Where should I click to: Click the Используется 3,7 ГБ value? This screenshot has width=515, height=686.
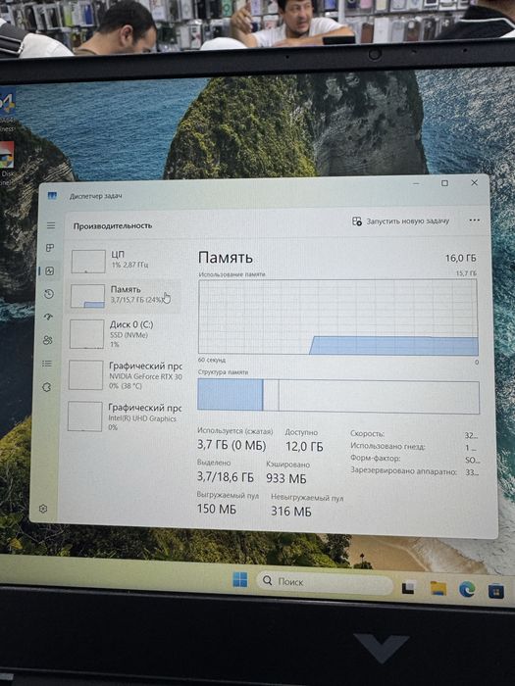click(x=232, y=445)
